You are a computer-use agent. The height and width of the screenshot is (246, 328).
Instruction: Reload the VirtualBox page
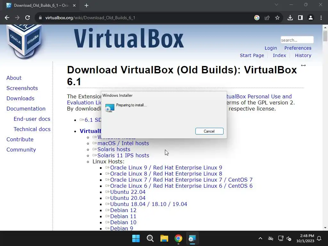tap(28, 18)
